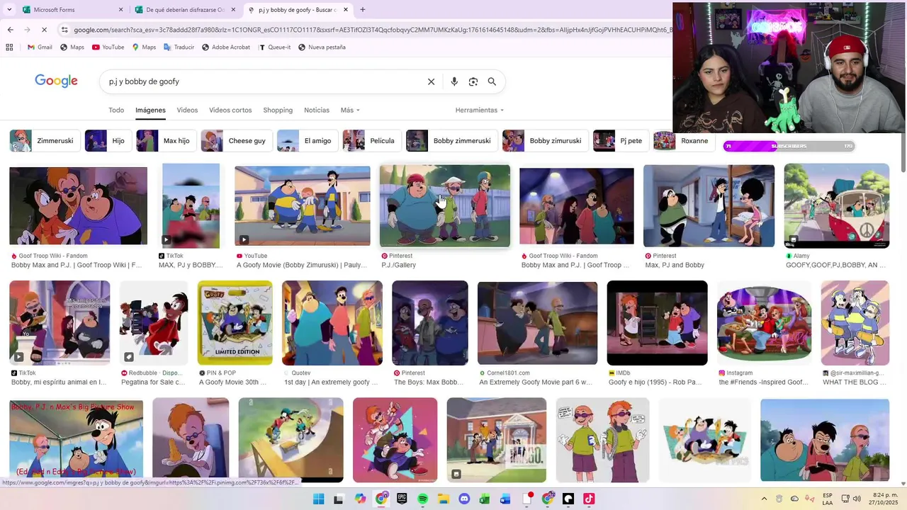Open Google Lens image search icon

pos(473,81)
